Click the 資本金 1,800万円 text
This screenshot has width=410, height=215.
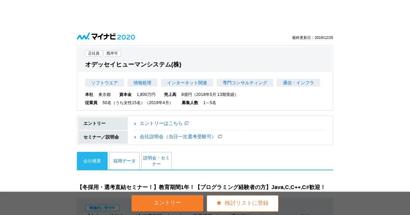(x=137, y=95)
